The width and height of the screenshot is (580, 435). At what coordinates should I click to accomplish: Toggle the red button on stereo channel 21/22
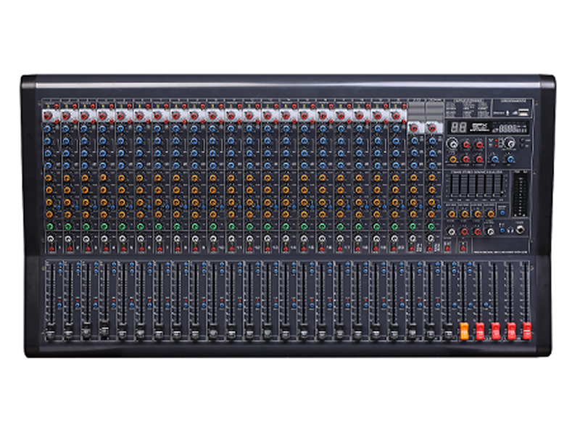coord(413,249)
